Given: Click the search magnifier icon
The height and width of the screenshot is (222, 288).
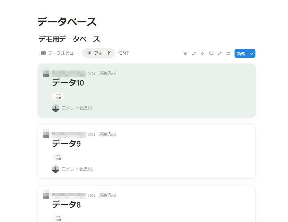Looking at the screenshot, I should click(211, 53).
